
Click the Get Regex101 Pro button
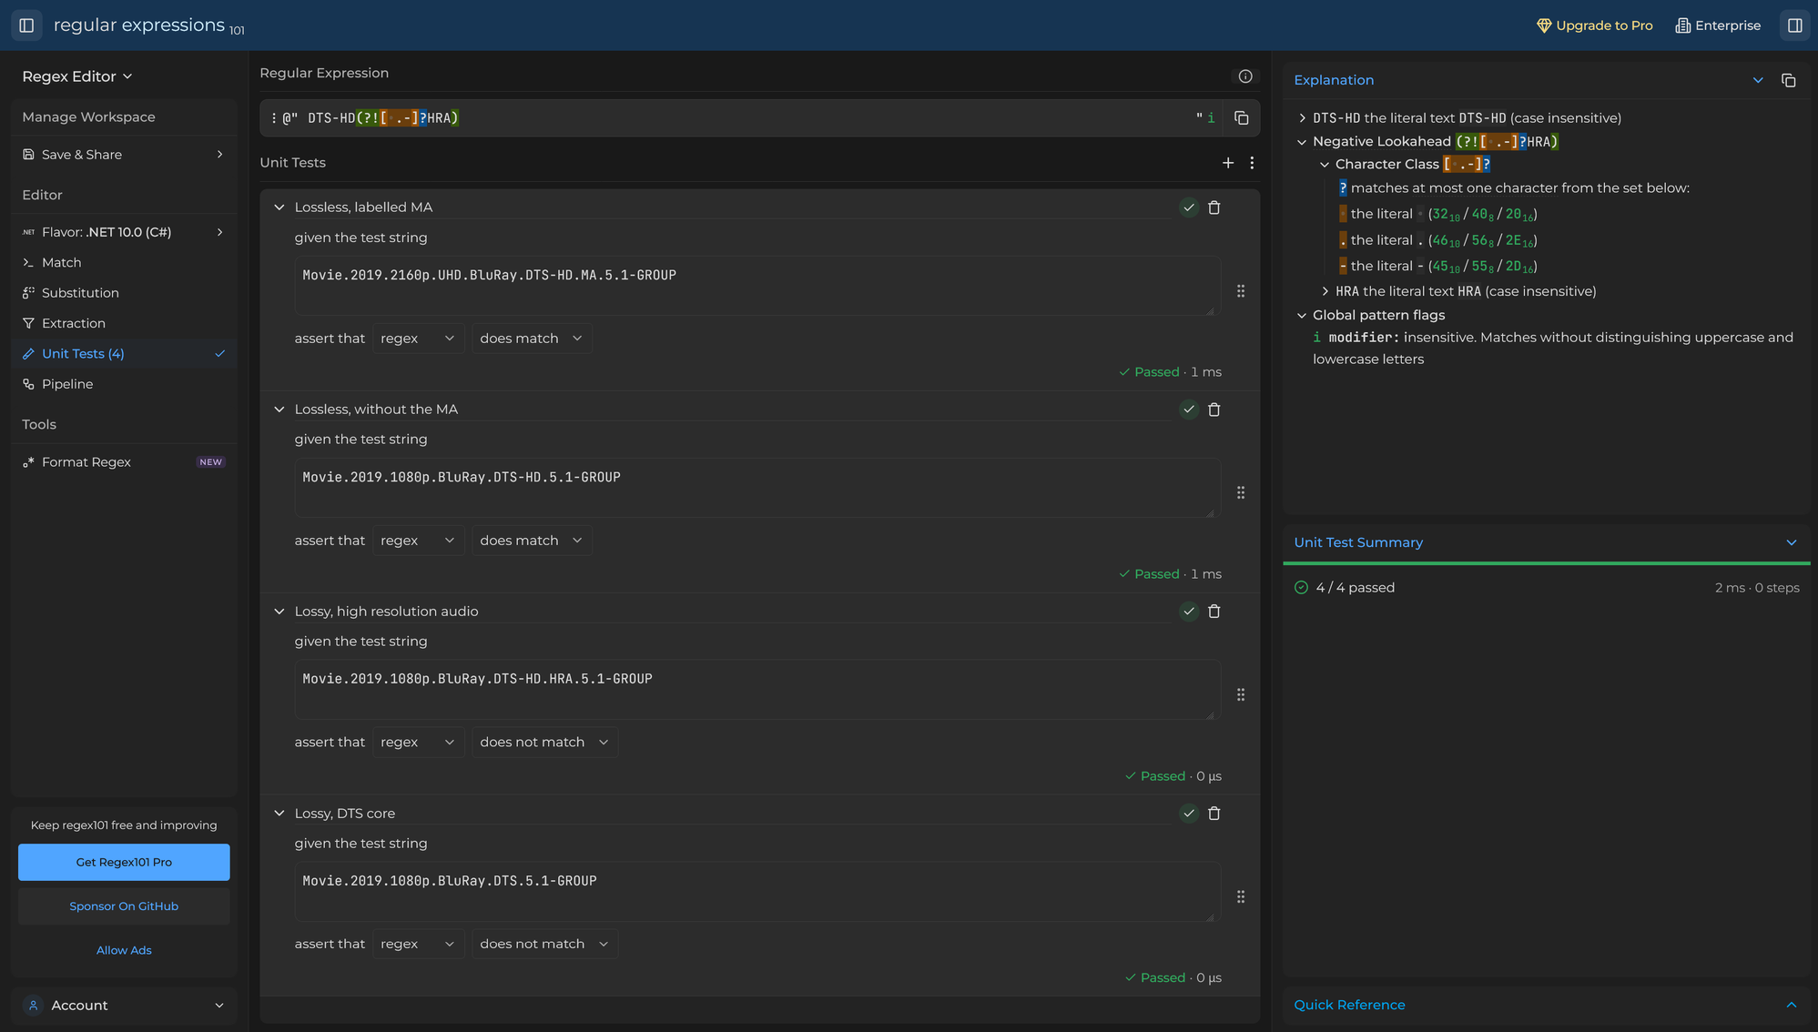(124, 862)
